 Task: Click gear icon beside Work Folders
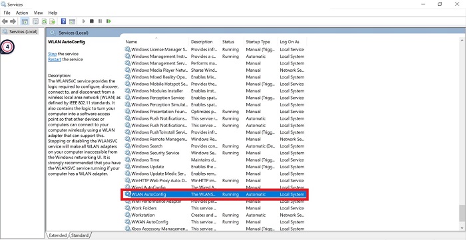128,208
